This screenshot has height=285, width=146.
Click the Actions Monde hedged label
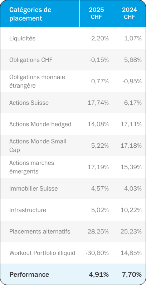tap(40, 124)
